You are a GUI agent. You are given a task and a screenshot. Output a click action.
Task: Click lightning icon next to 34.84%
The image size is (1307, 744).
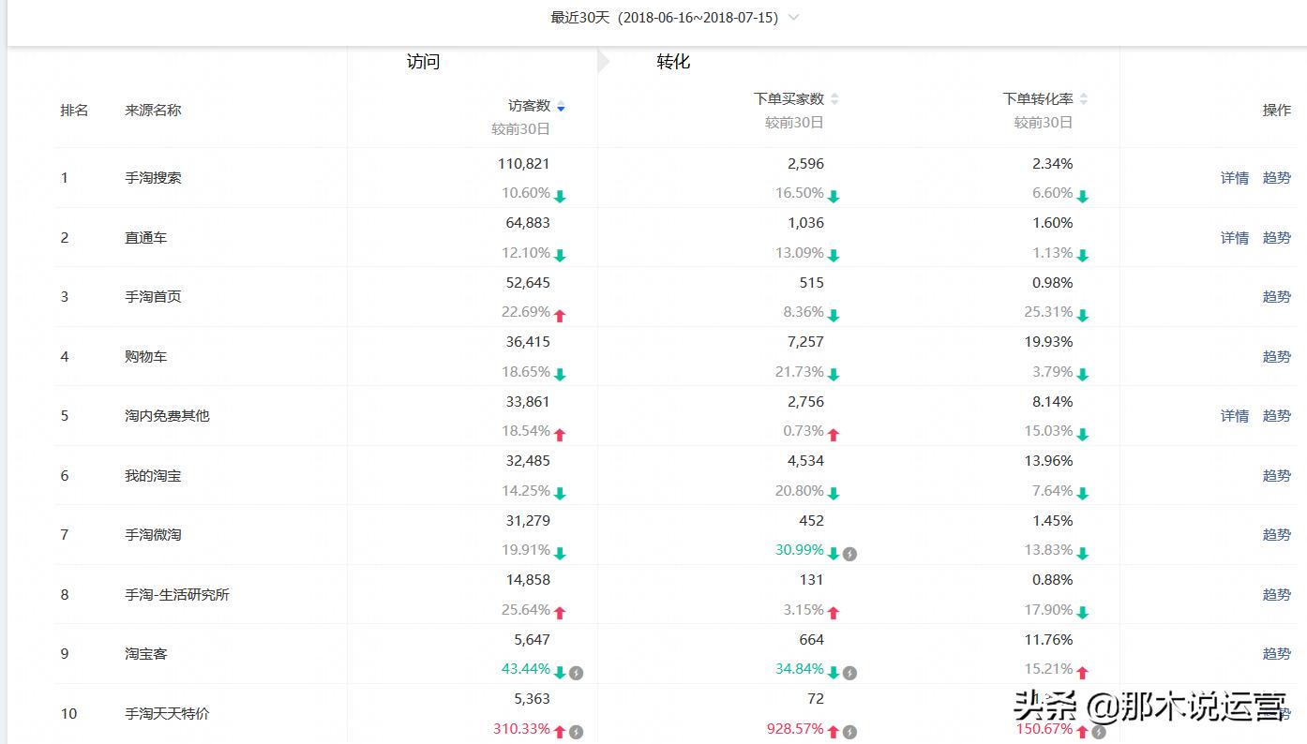pos(849,673)
